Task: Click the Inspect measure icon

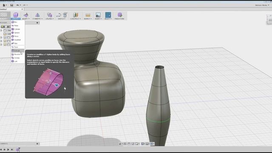Action: click(x=88, y=15)
